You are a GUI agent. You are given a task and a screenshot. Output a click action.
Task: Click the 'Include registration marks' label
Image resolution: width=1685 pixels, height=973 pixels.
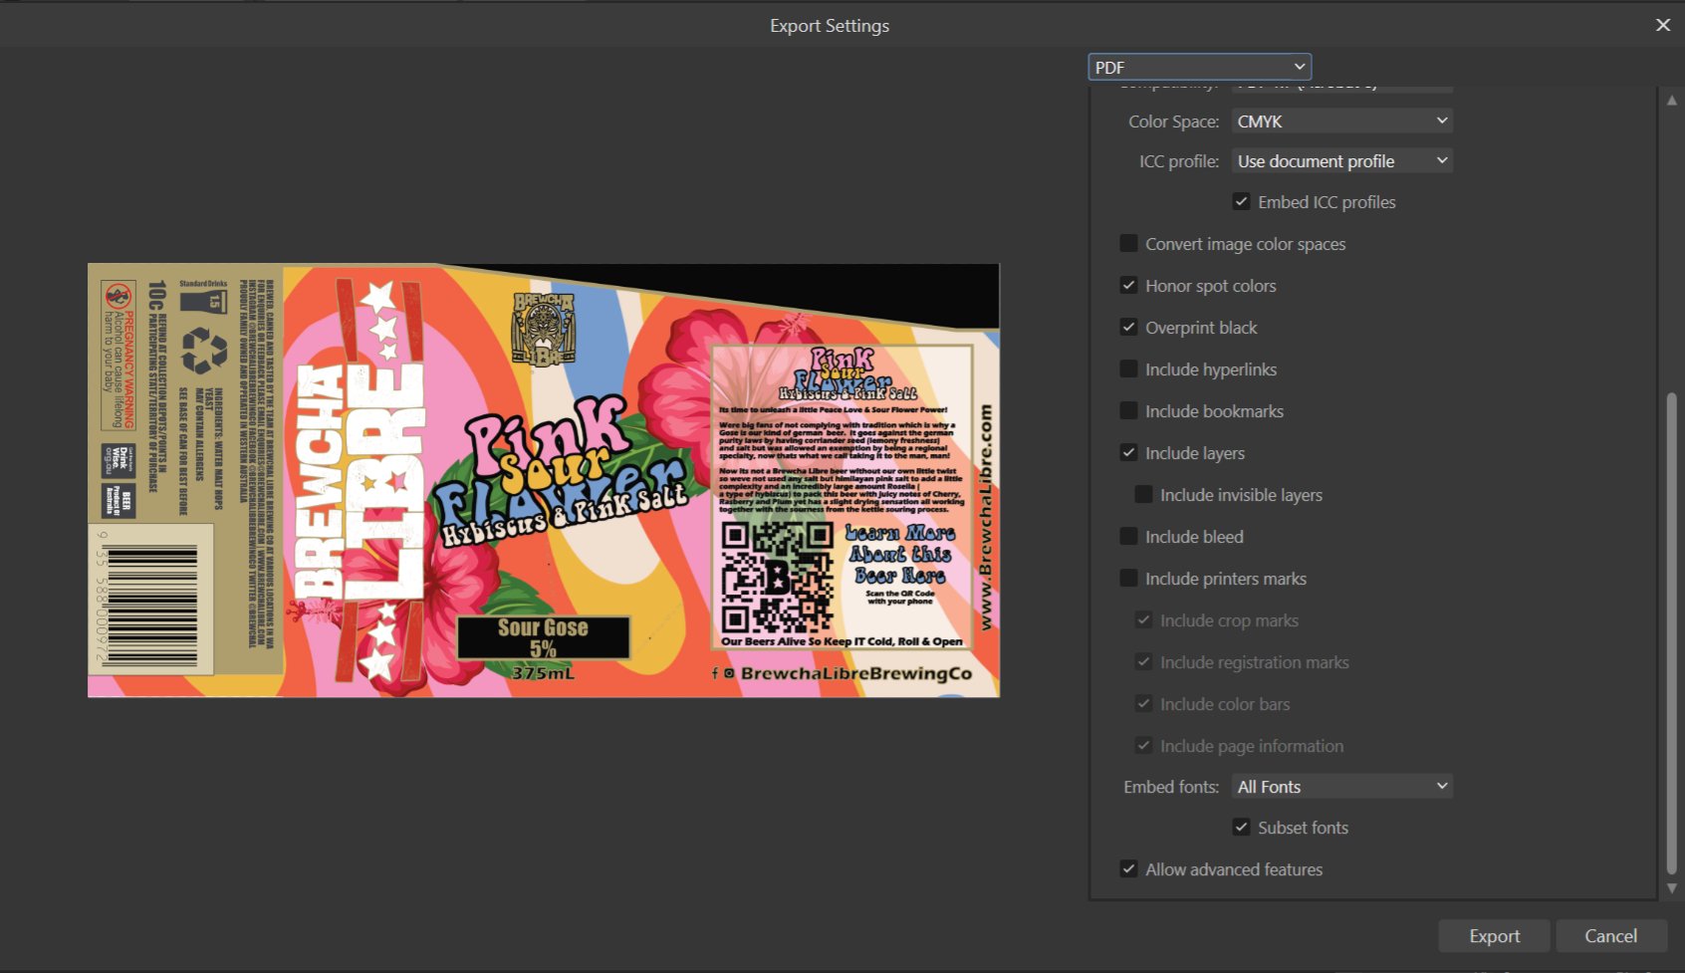point(1255,662)
